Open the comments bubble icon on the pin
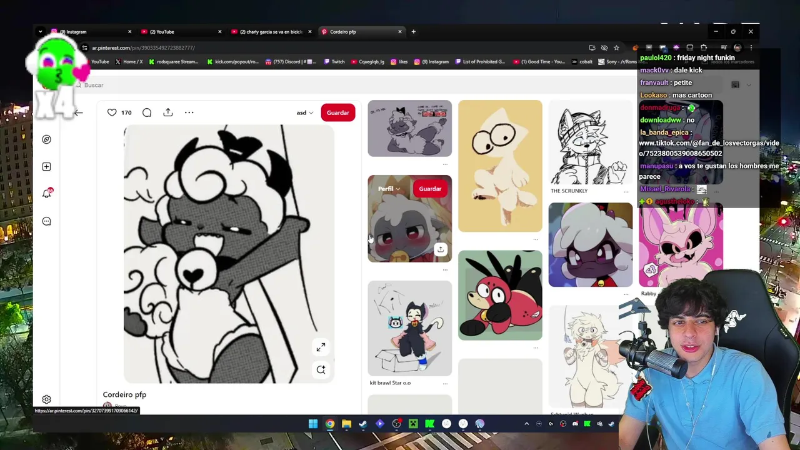Viewport: 800px width, 450px height. 147,112
